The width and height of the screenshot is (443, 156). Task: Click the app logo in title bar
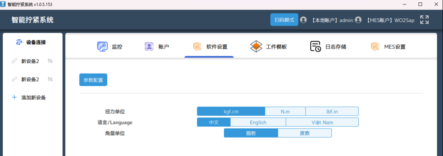[x=3, y=4]
